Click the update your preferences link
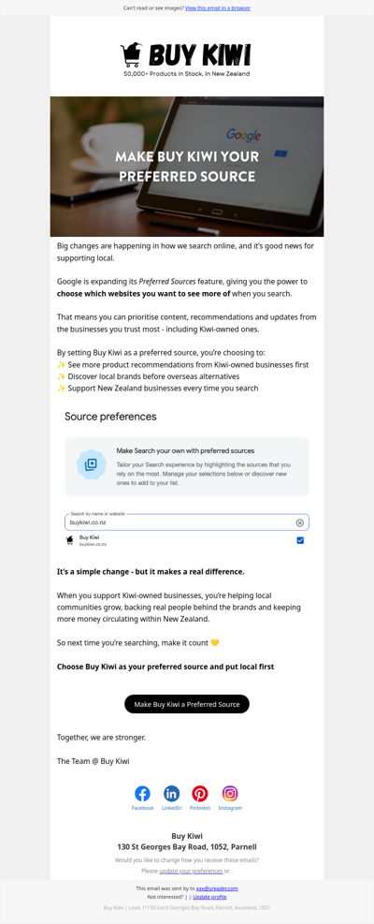The height and width of the screenshot is (924, 374). point(191,871)
